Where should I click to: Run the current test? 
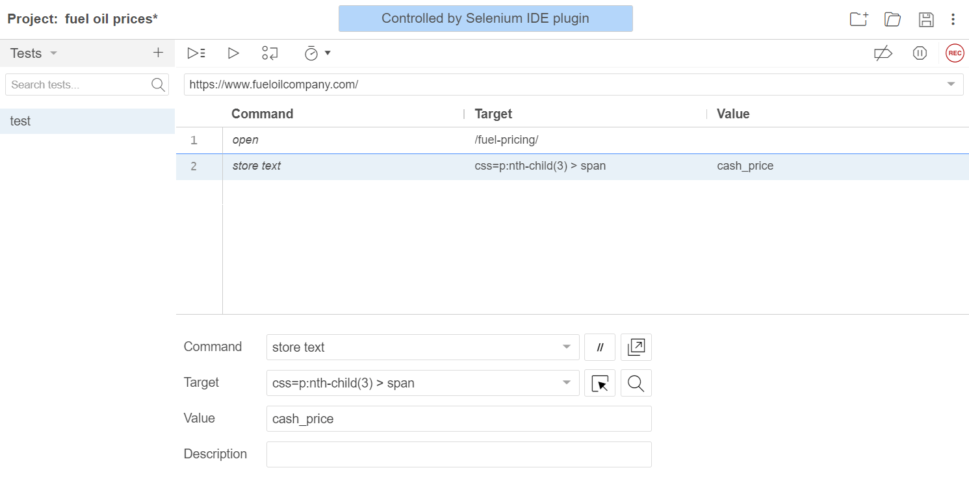tap(233, 53)
